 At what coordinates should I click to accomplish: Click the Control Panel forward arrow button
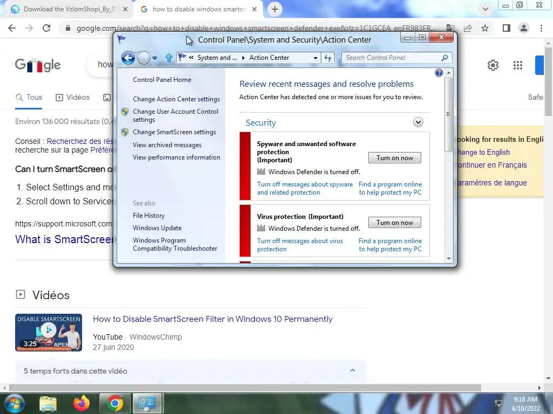tap(144, 58)
